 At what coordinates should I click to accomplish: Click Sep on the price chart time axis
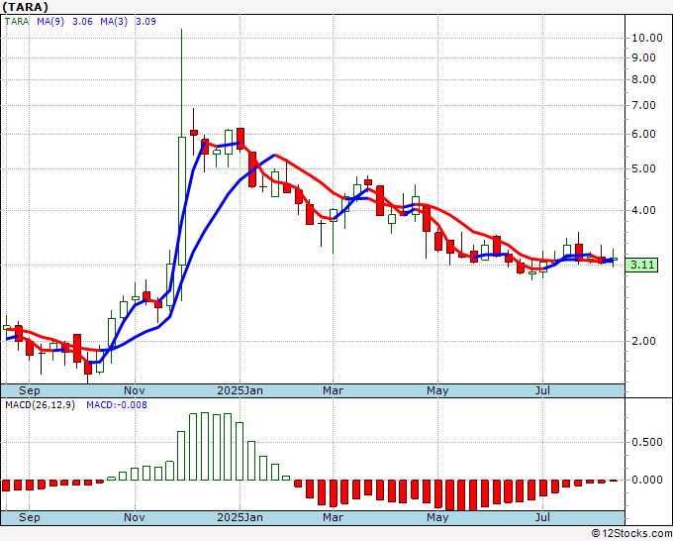tap(29, 390)
